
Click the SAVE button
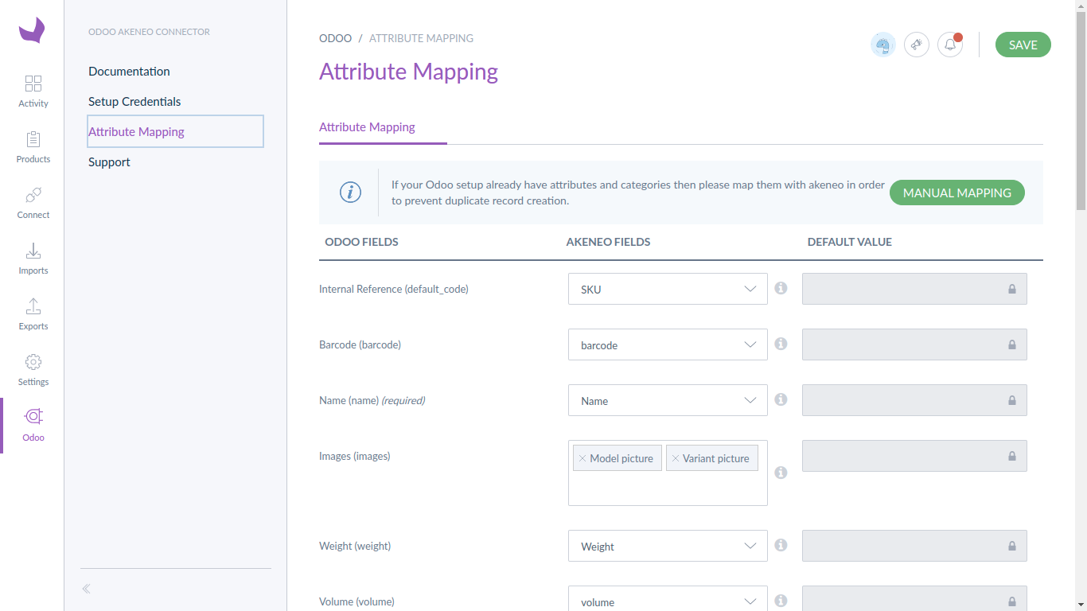[1023, 45]
